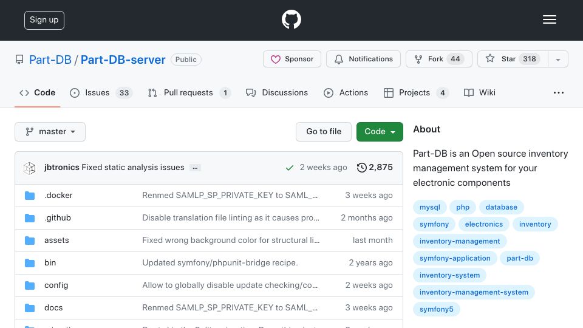Viewport: 583px width, 328px height.
Task: Click the Notifications bell button
Action: click(363, 59)
